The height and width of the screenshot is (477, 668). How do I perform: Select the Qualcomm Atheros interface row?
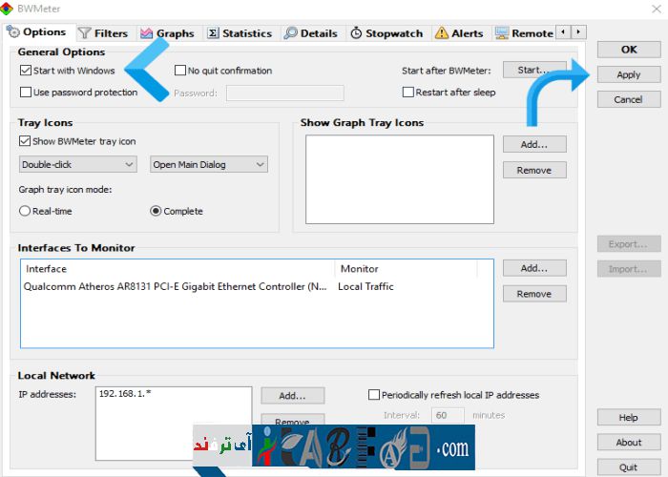[177, 286]
